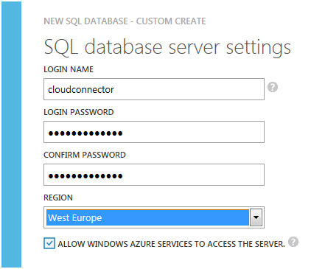Screen dimensions: 325x269
Task: Open help icon beside Login Name field
Action: [273, 87]
